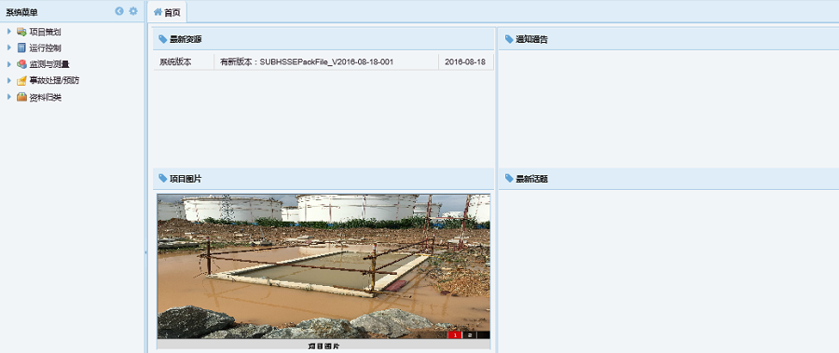Viewport: 839px width, 353px height.
Task: Open the system menu gear settings icon
Action: [133, 11]
